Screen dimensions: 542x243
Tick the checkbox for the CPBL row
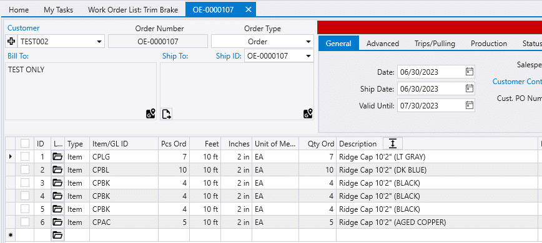[x=25, y=170]
